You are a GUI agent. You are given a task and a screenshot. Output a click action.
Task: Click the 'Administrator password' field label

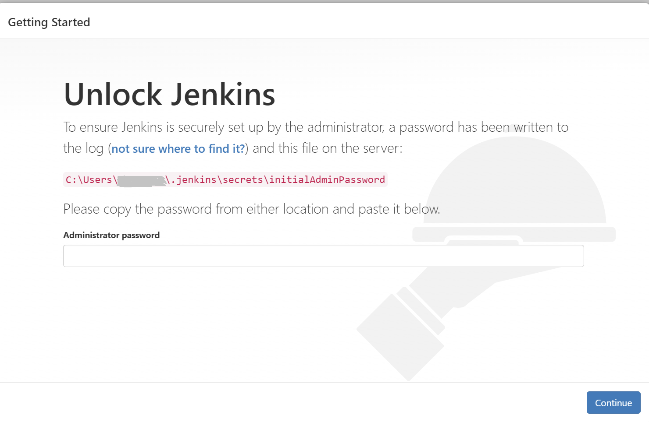click(x=111, y=235)
